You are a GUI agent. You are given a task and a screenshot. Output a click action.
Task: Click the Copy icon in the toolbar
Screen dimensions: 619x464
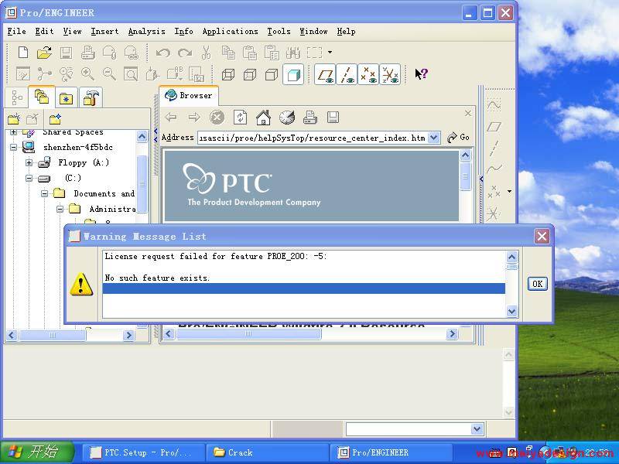click(228, 53)
